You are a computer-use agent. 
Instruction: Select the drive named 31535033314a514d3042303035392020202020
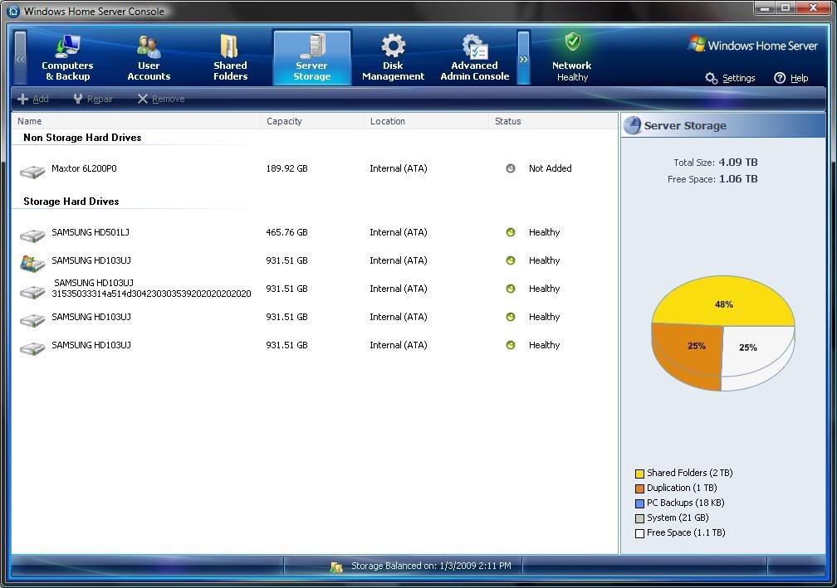151,289
